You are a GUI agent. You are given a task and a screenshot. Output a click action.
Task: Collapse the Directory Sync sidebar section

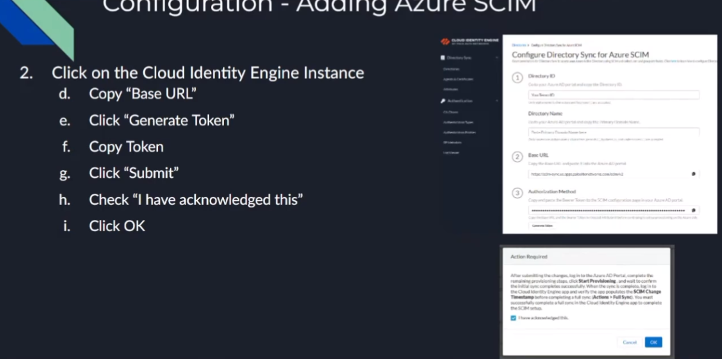click(x=497, y=58)
